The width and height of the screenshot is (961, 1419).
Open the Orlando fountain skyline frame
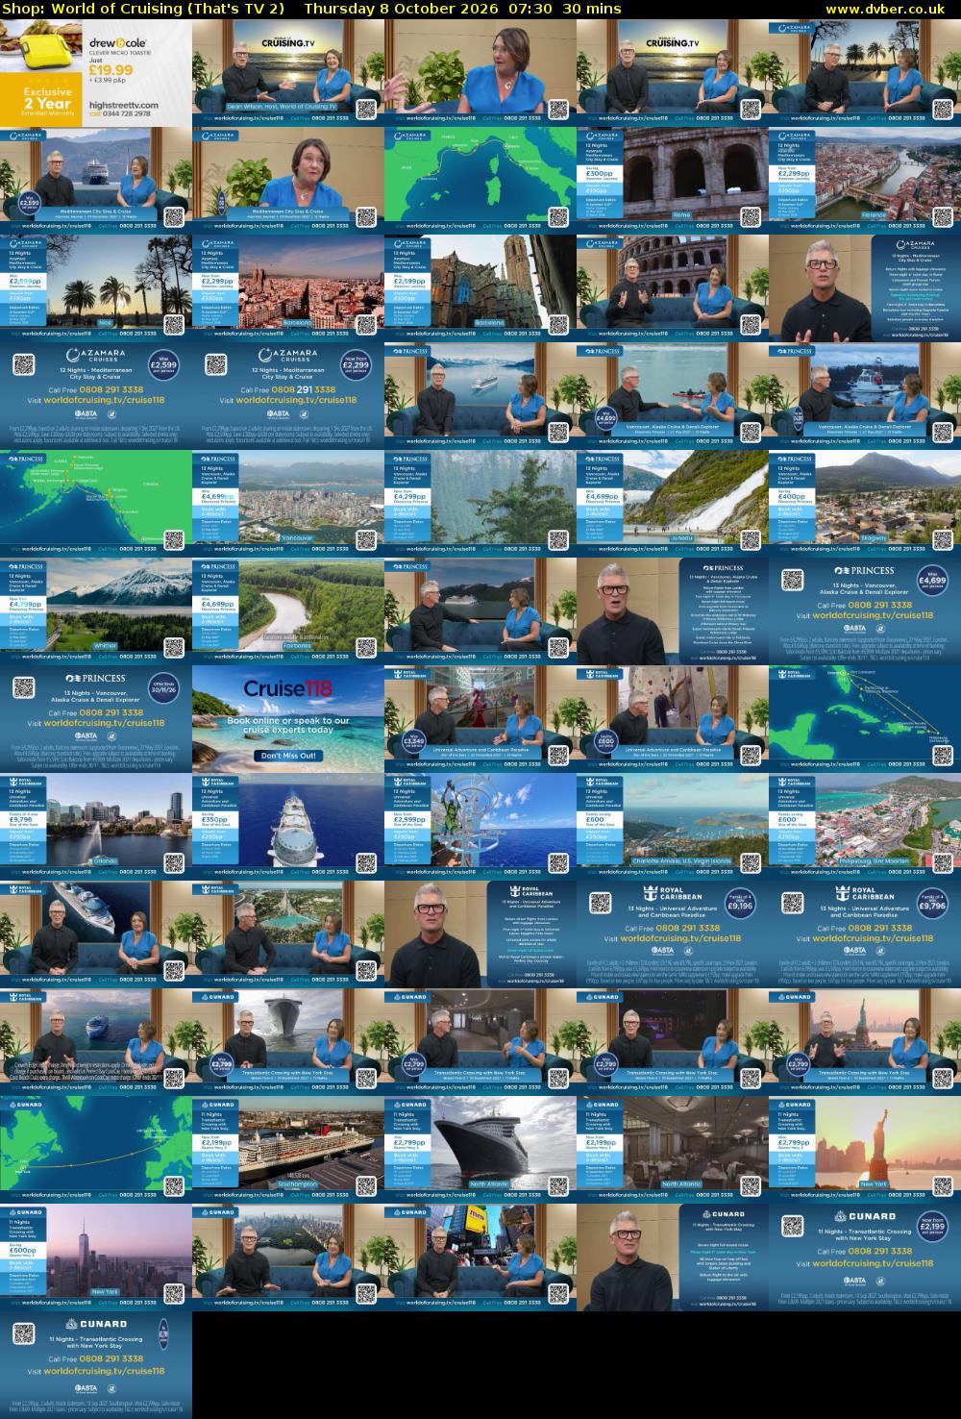pos(96,827)
